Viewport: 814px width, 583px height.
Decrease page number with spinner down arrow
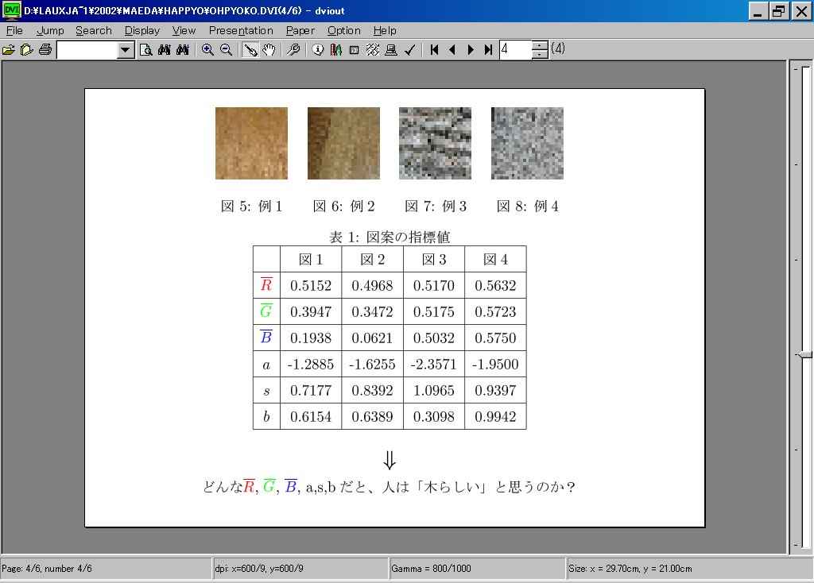click(540, 55)
